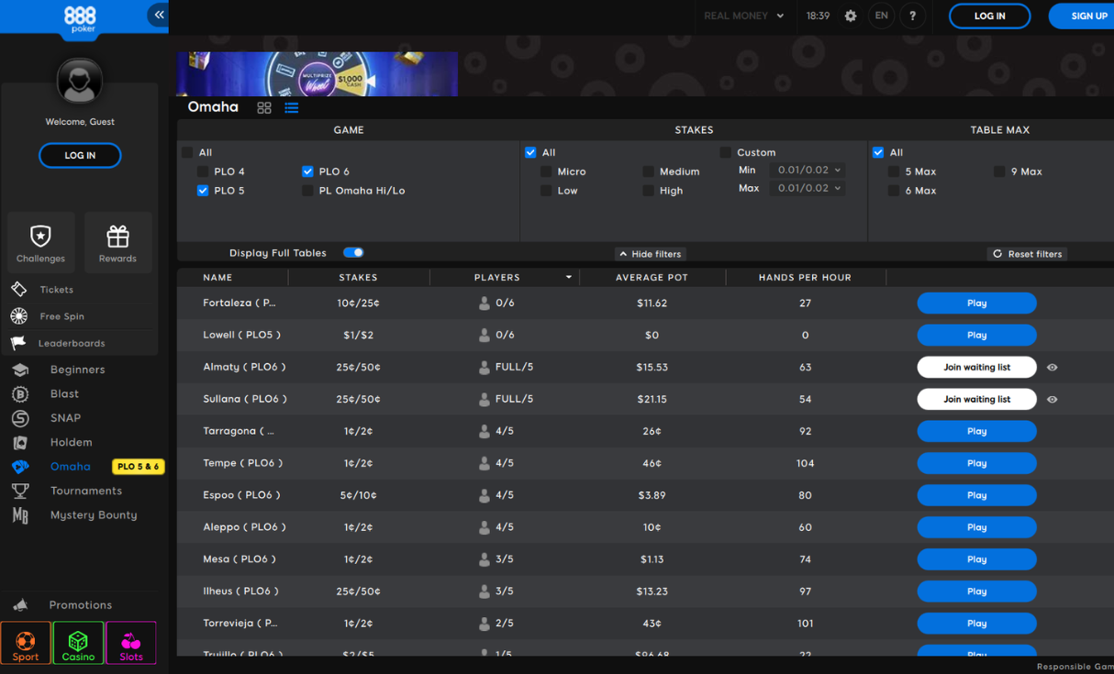Image resolution: width=1114 pixels, height=674 pixels.
Task: Collapse filters with Hide filters
Action: (x=651, y=254)
